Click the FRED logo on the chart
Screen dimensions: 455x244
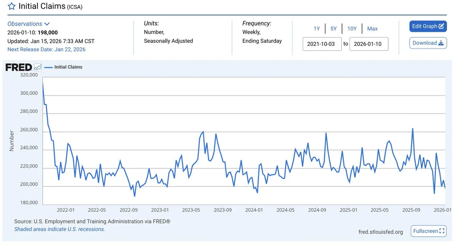[x=18, y=67]
